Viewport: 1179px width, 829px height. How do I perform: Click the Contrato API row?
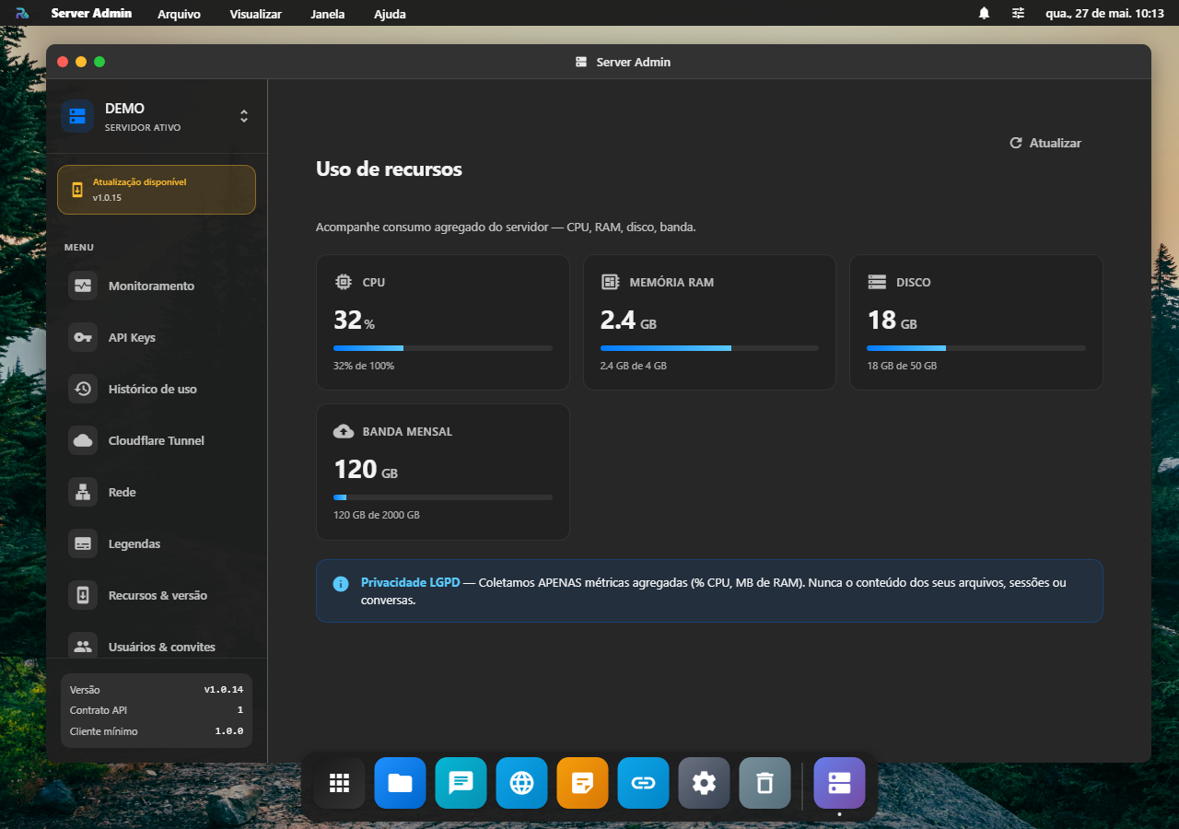pos(157,710)
